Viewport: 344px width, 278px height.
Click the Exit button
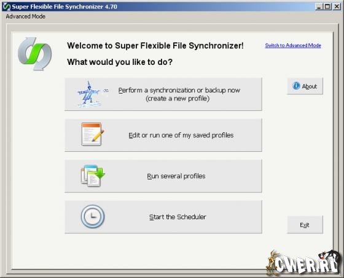(305, 225)
